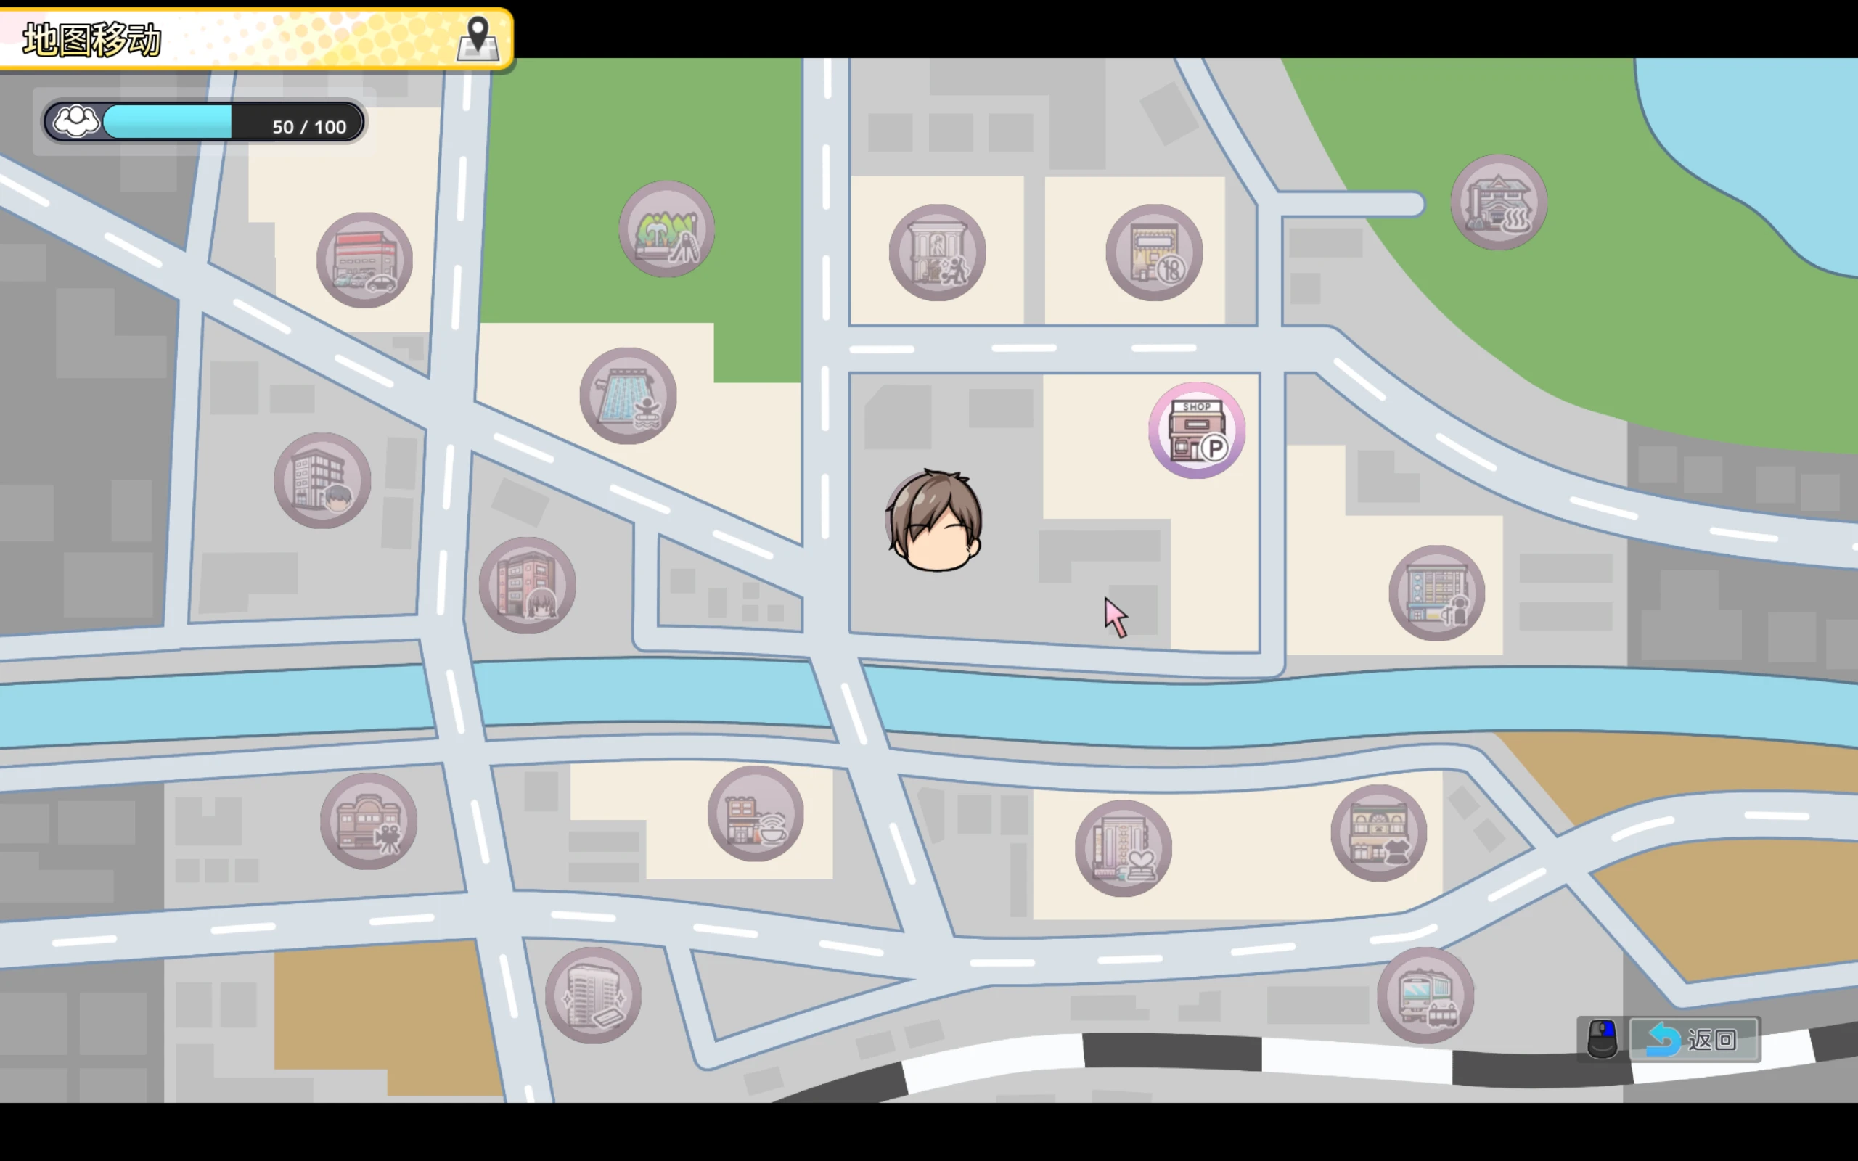This screenshot has height=1161, width=1858.
Task: Select the love hotel with heart icon
Action: [1124, 848]
